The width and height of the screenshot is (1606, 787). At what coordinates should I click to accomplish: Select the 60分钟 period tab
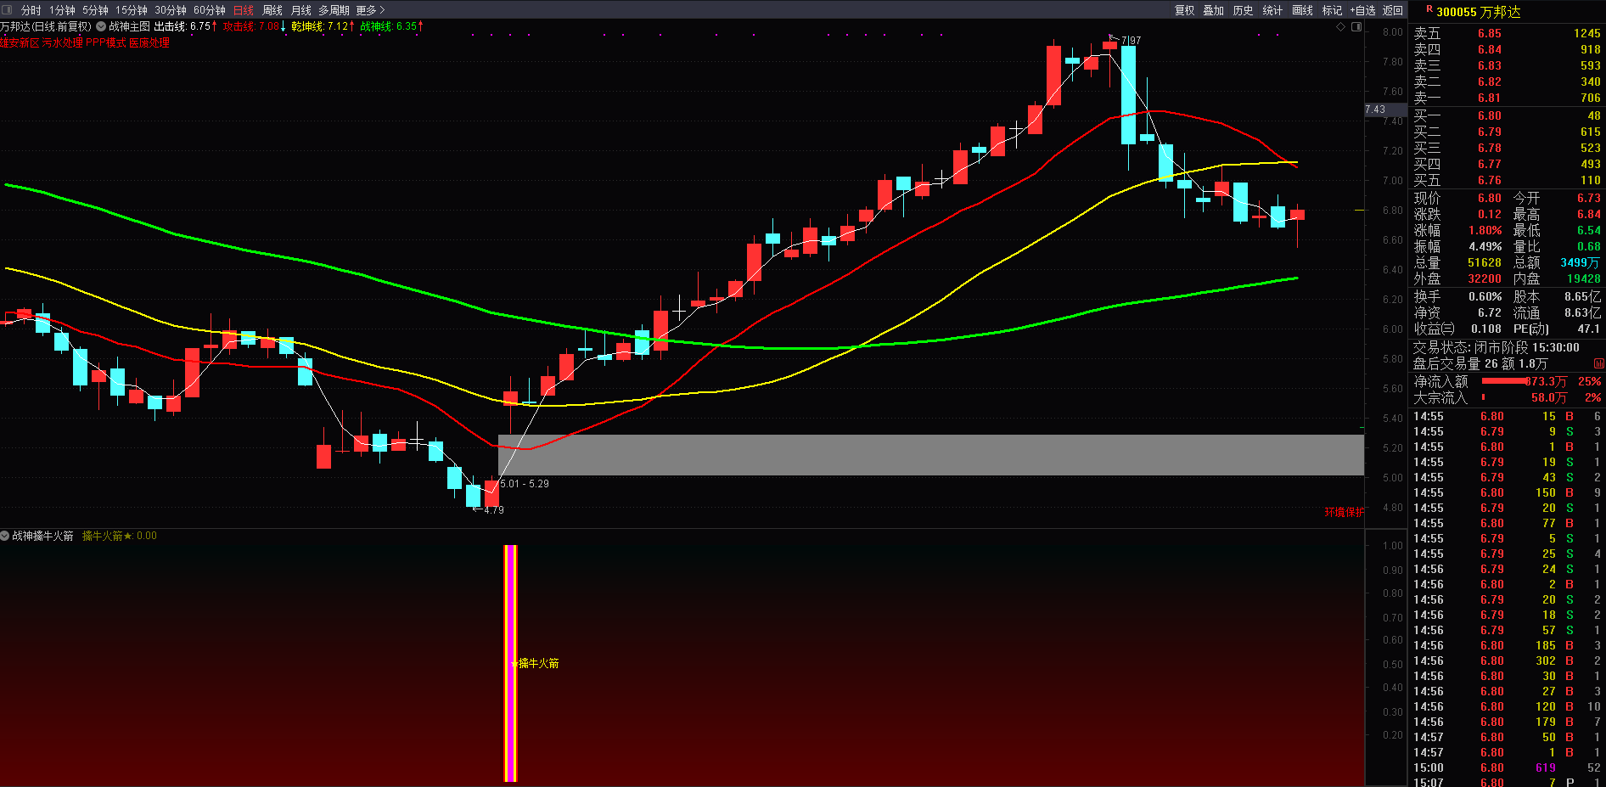coord(210,10)
